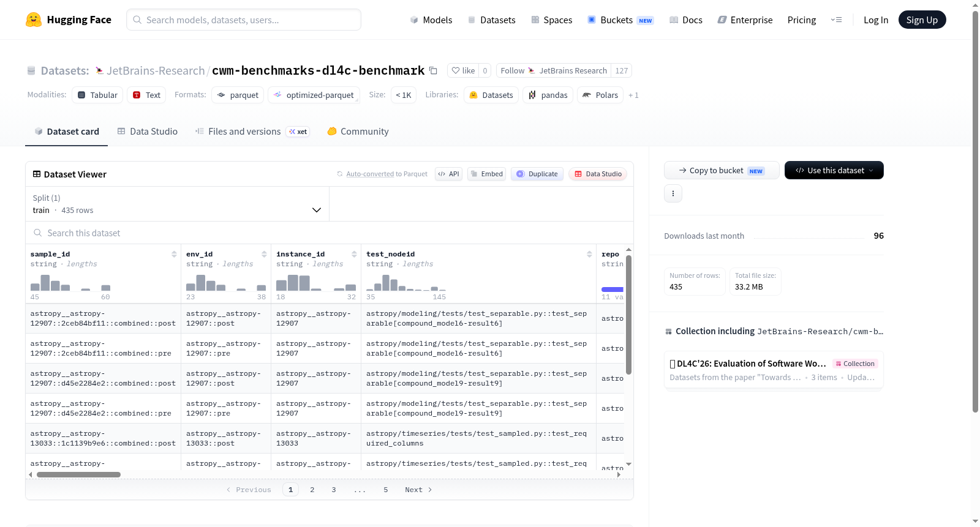This screenshot has height=527, width=980.
Task: Expand the Split train selector
Action: tap(177, 204)
